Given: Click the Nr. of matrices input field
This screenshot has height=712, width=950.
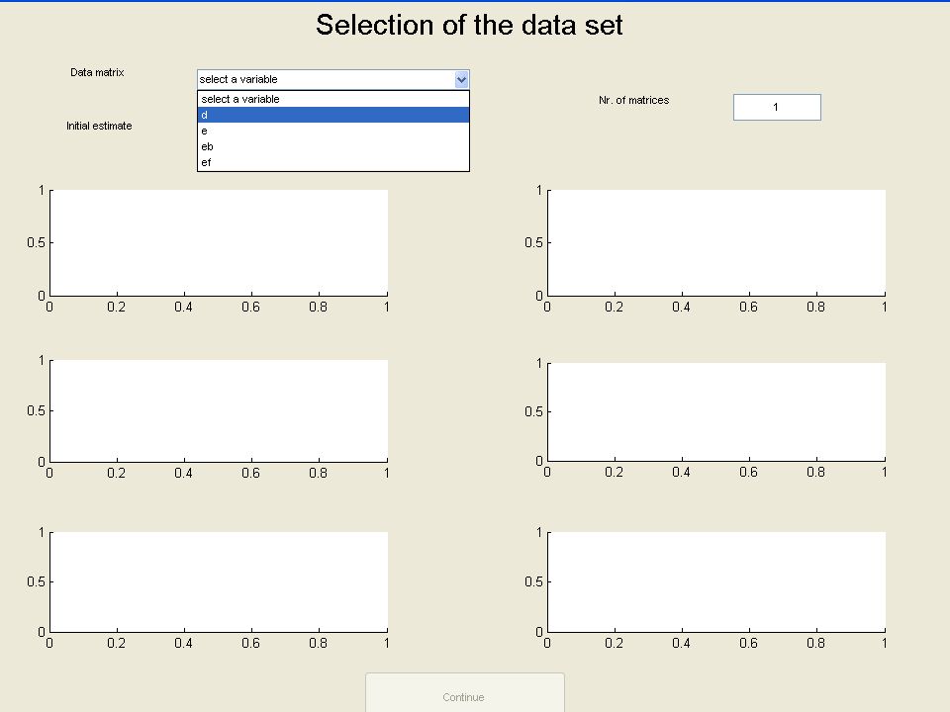Looking at the screenshot, I should pyautogui.click(x=777, y=107).
